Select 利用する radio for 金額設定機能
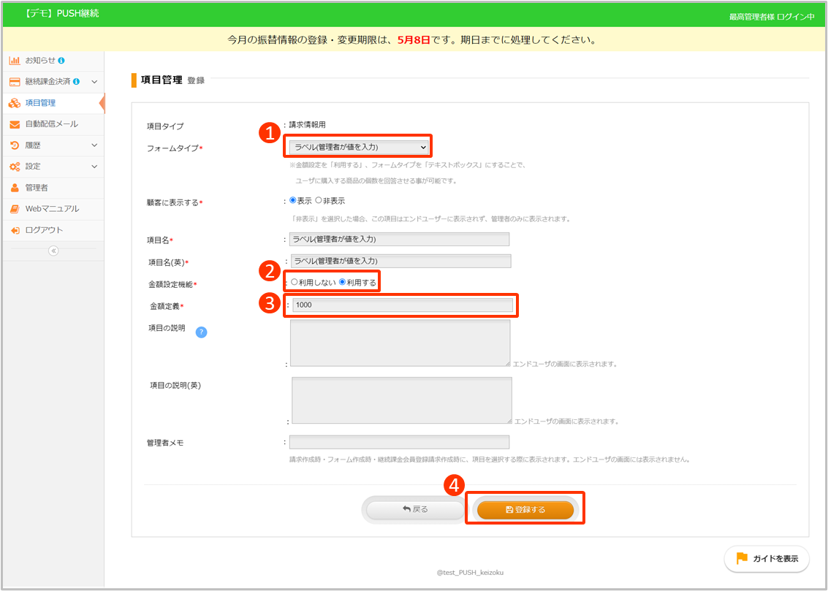This screenshot has width=828, height=591. pyautogui.click(x=342, y=282)
